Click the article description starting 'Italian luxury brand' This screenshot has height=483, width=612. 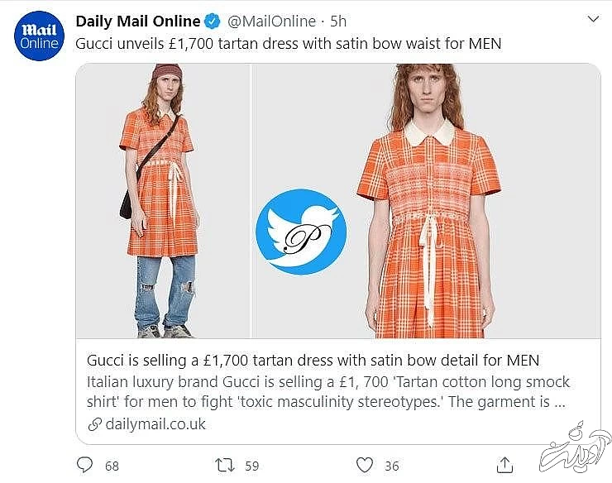[328, 393]
